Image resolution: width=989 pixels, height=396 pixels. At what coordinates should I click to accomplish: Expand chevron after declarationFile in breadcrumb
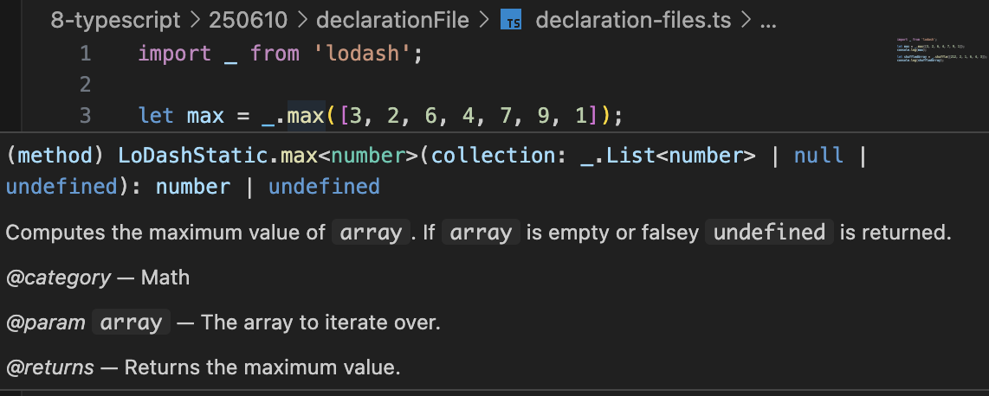pos(483,21)
